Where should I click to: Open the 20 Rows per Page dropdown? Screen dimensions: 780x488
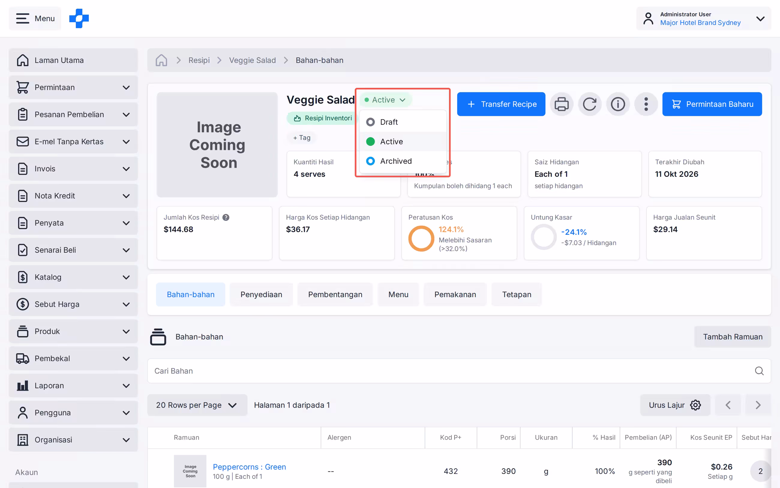pyautogui.click(x=197, y=405)
